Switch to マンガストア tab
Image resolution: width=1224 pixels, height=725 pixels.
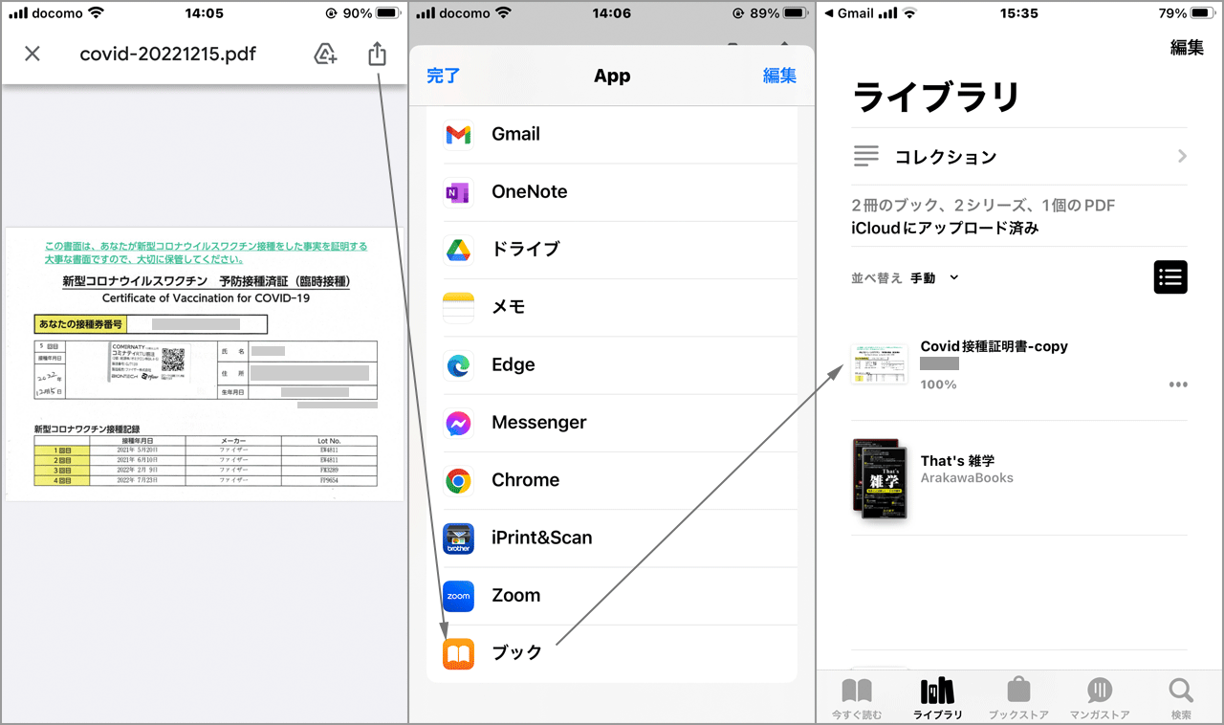(1100, 698)
